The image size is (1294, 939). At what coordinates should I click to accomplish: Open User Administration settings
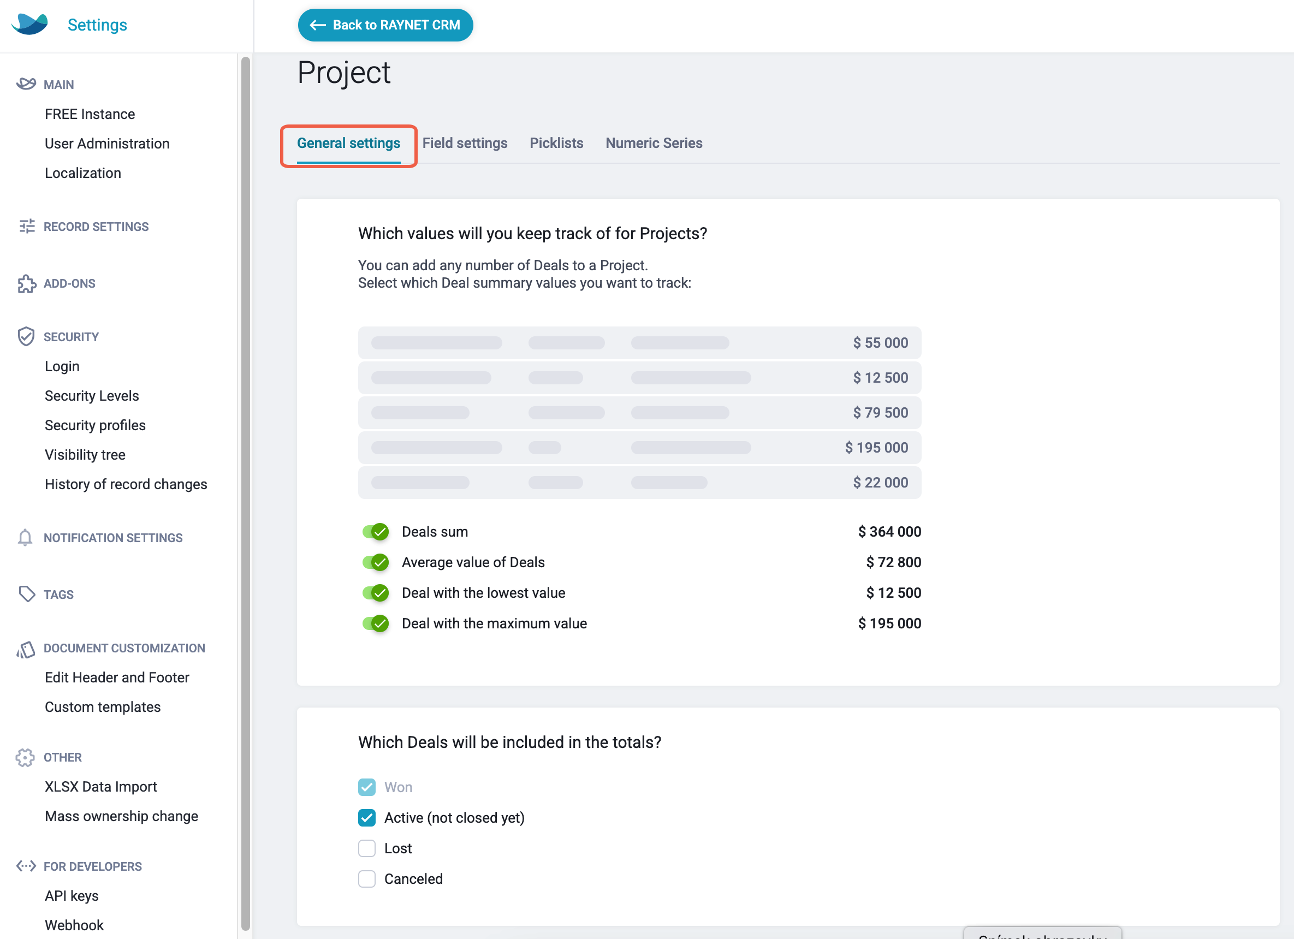(107, 143)
